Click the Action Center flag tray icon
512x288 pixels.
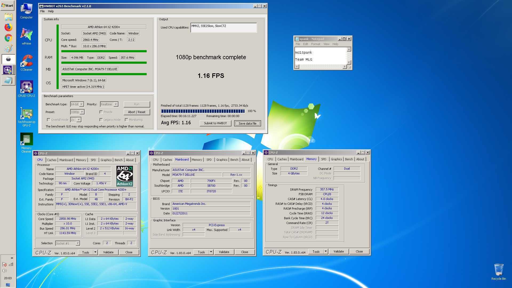tap(5, 264)
